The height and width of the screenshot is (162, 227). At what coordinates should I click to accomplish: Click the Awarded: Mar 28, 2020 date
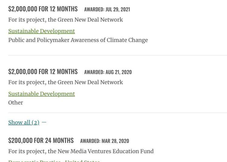pyautogui.click(x=104, y=141)
